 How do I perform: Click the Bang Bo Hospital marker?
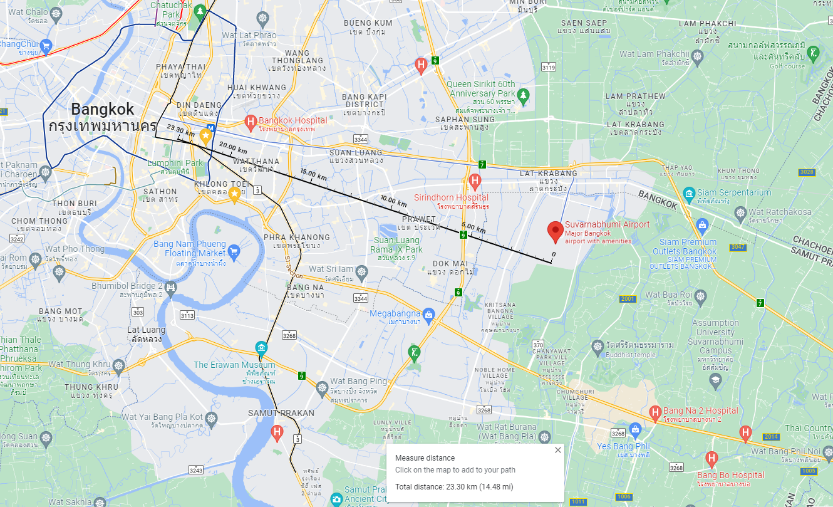click(x=711, y=459)
